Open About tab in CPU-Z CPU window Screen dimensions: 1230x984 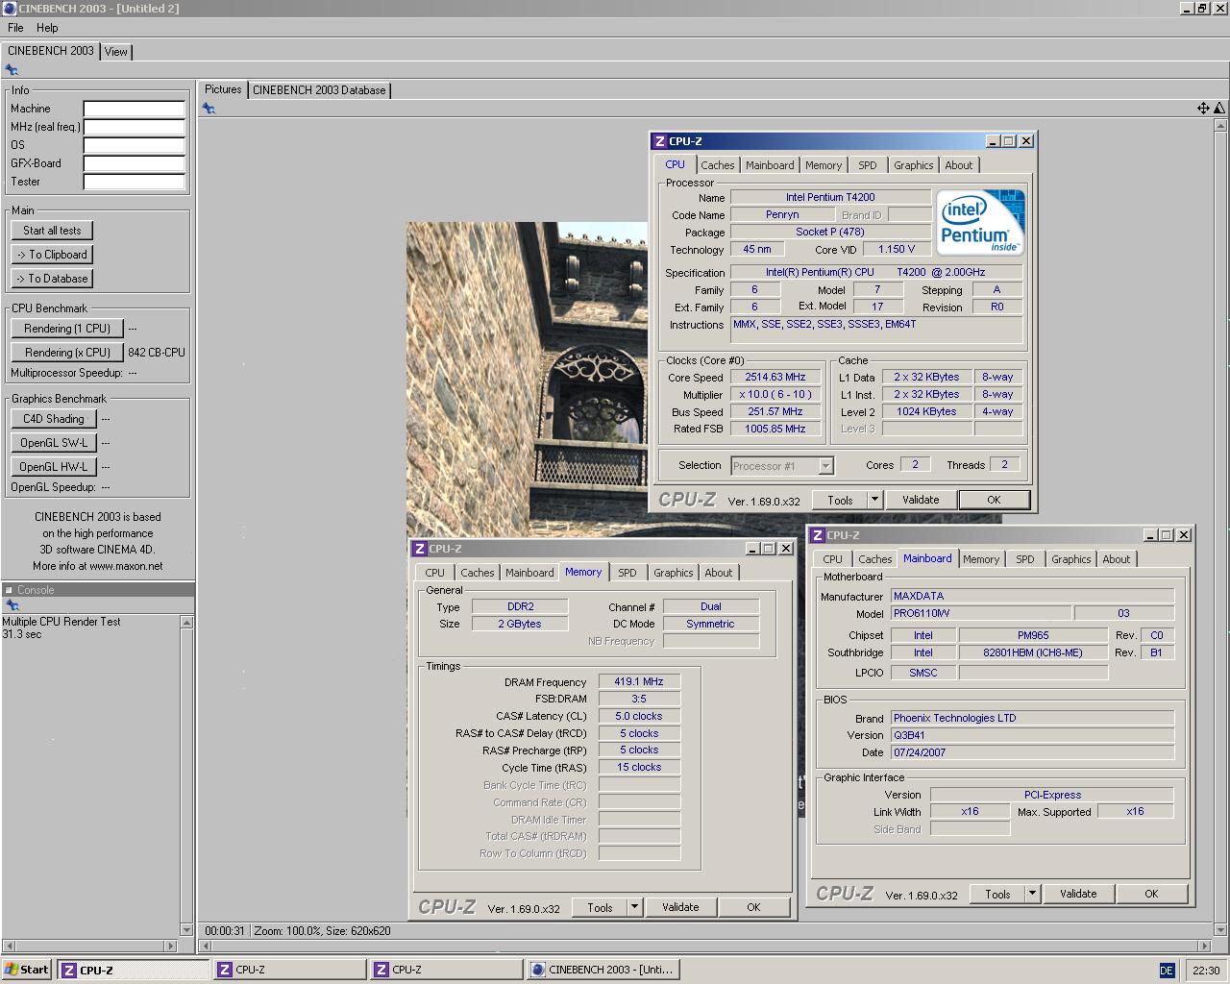coord(958,165)
